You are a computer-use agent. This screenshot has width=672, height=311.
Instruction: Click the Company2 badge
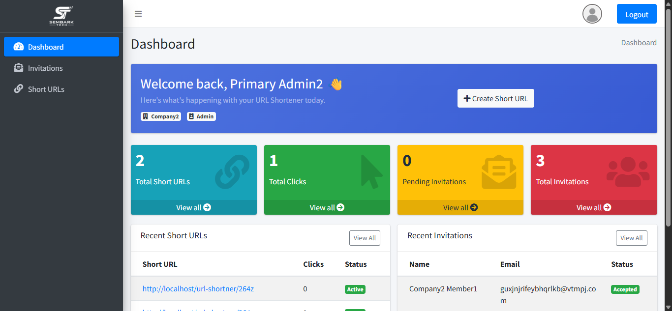point(161,116)
